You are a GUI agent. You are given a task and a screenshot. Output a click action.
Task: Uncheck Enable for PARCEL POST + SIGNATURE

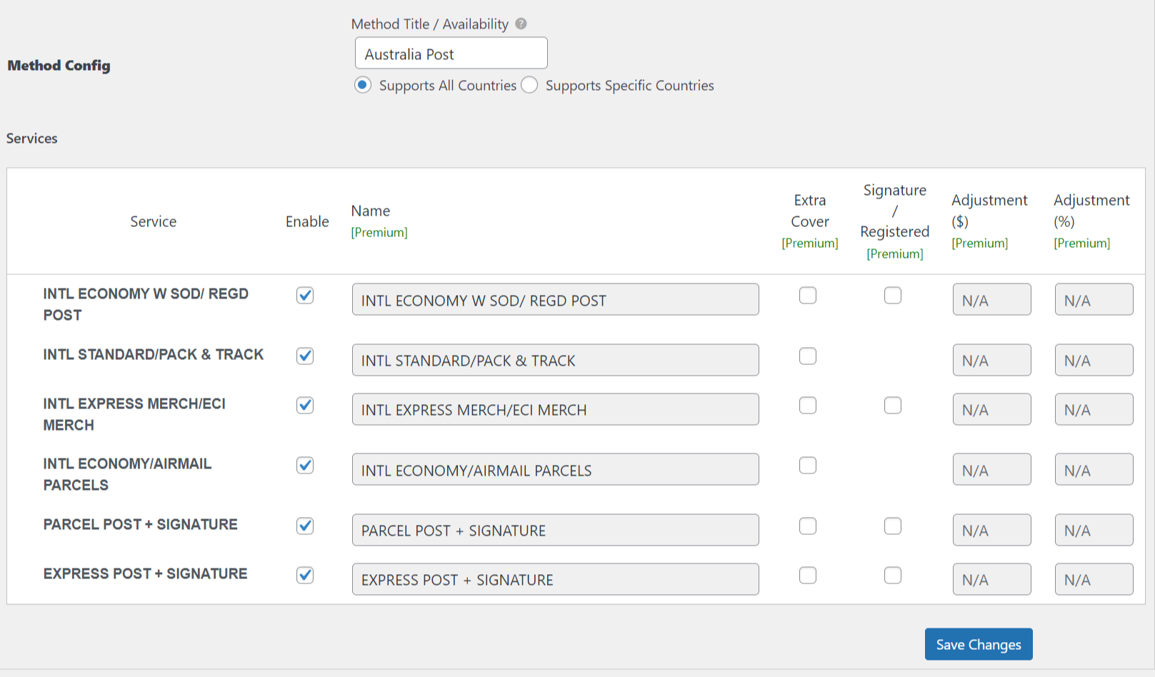click(x=305, y=526)
